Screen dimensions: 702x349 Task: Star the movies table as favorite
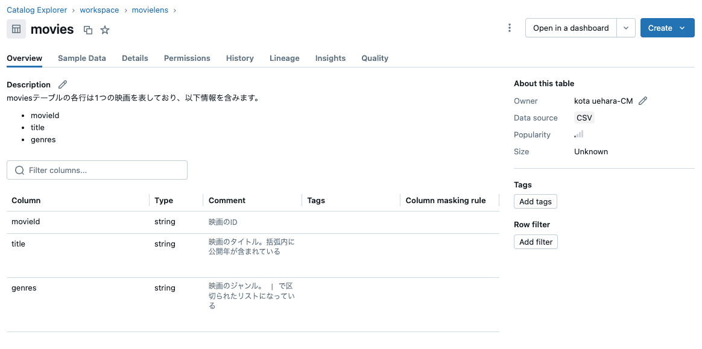click(x=105, y=29)
